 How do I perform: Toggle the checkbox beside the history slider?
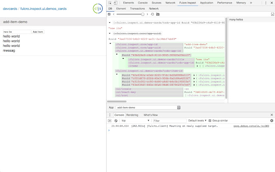click(x=109, y=14)
